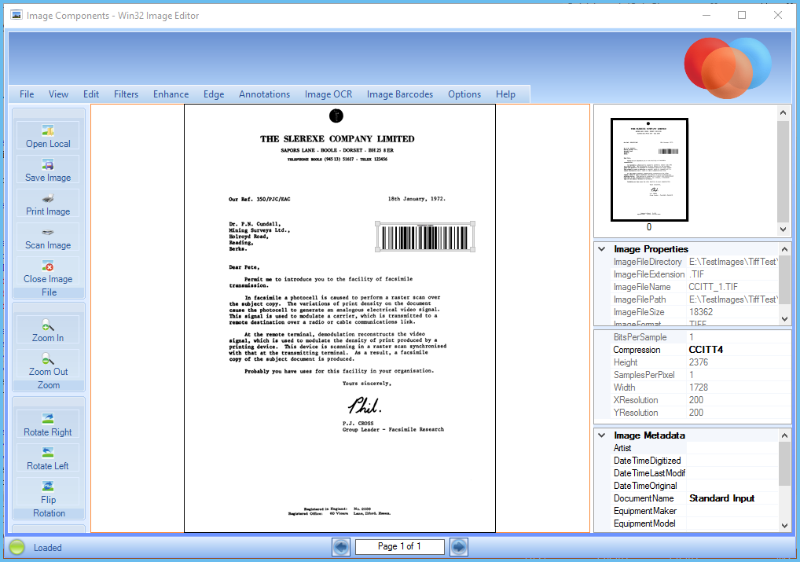Select the Compression property row
The height and width of the screenshot is (562, 800).
(x=700, y=350)
